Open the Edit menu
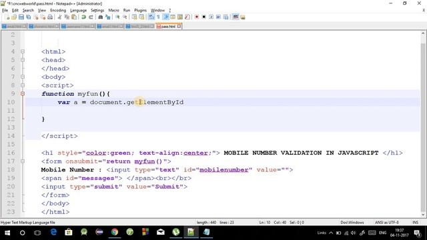The image size is (427, 240). click(15, 11)
